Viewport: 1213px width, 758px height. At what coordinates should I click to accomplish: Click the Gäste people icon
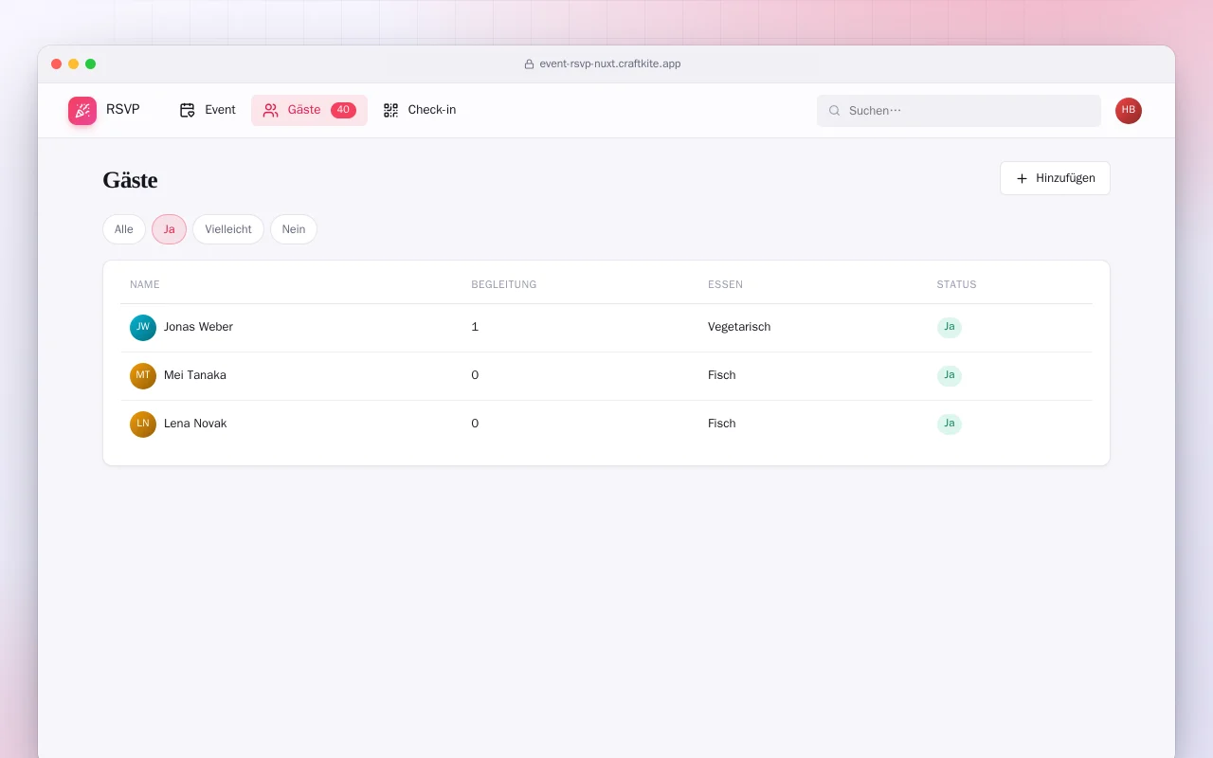(270, 110)
